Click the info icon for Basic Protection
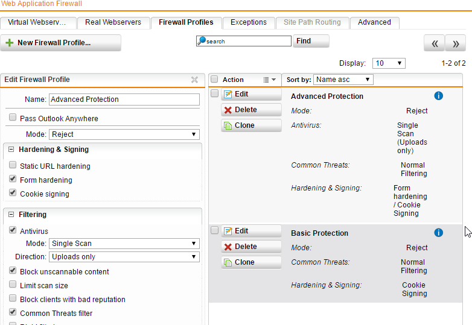 click(x=438, y=233)
